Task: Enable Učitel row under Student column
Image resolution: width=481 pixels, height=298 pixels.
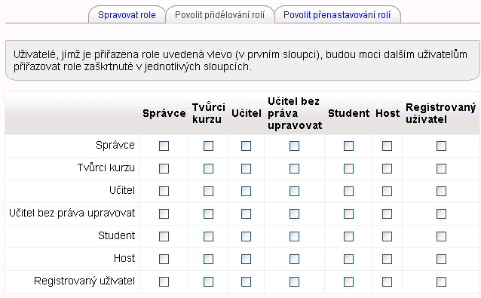Action: click(x=348, y=191)
